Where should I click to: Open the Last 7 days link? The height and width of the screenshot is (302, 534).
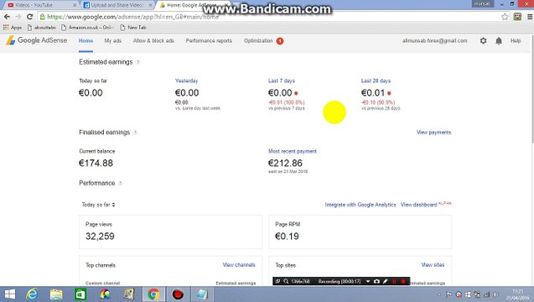click(282, 81)
